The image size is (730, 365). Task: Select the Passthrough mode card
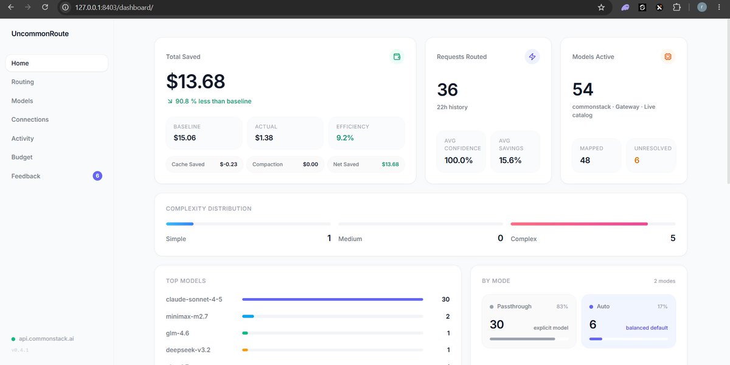click(529, 321)
